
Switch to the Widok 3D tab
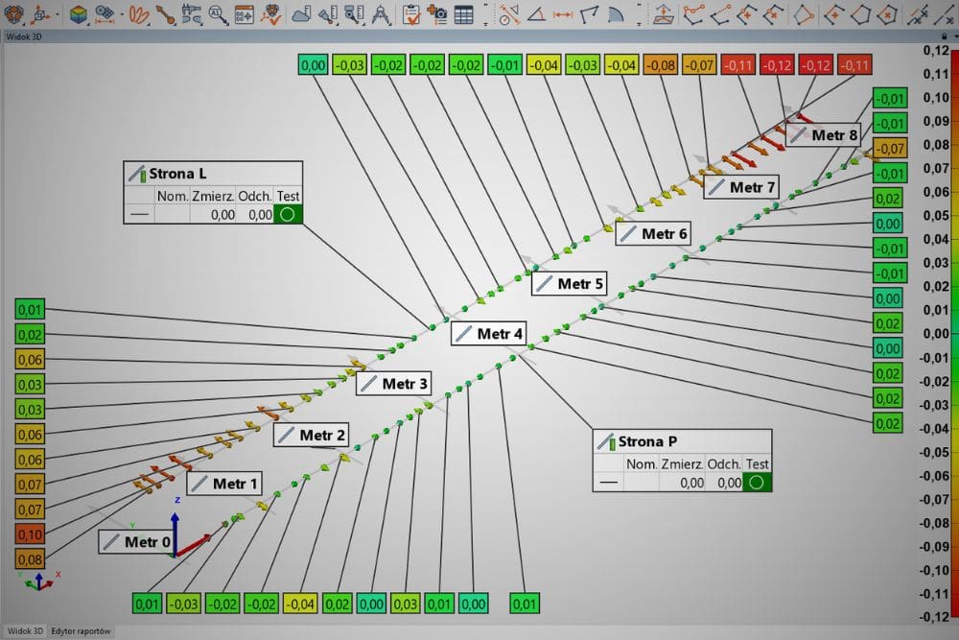pyautogui.click(x=24, y=631)
